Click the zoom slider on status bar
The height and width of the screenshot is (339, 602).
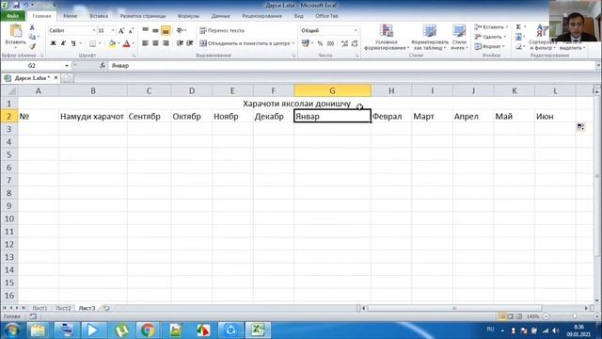[575, 316]
